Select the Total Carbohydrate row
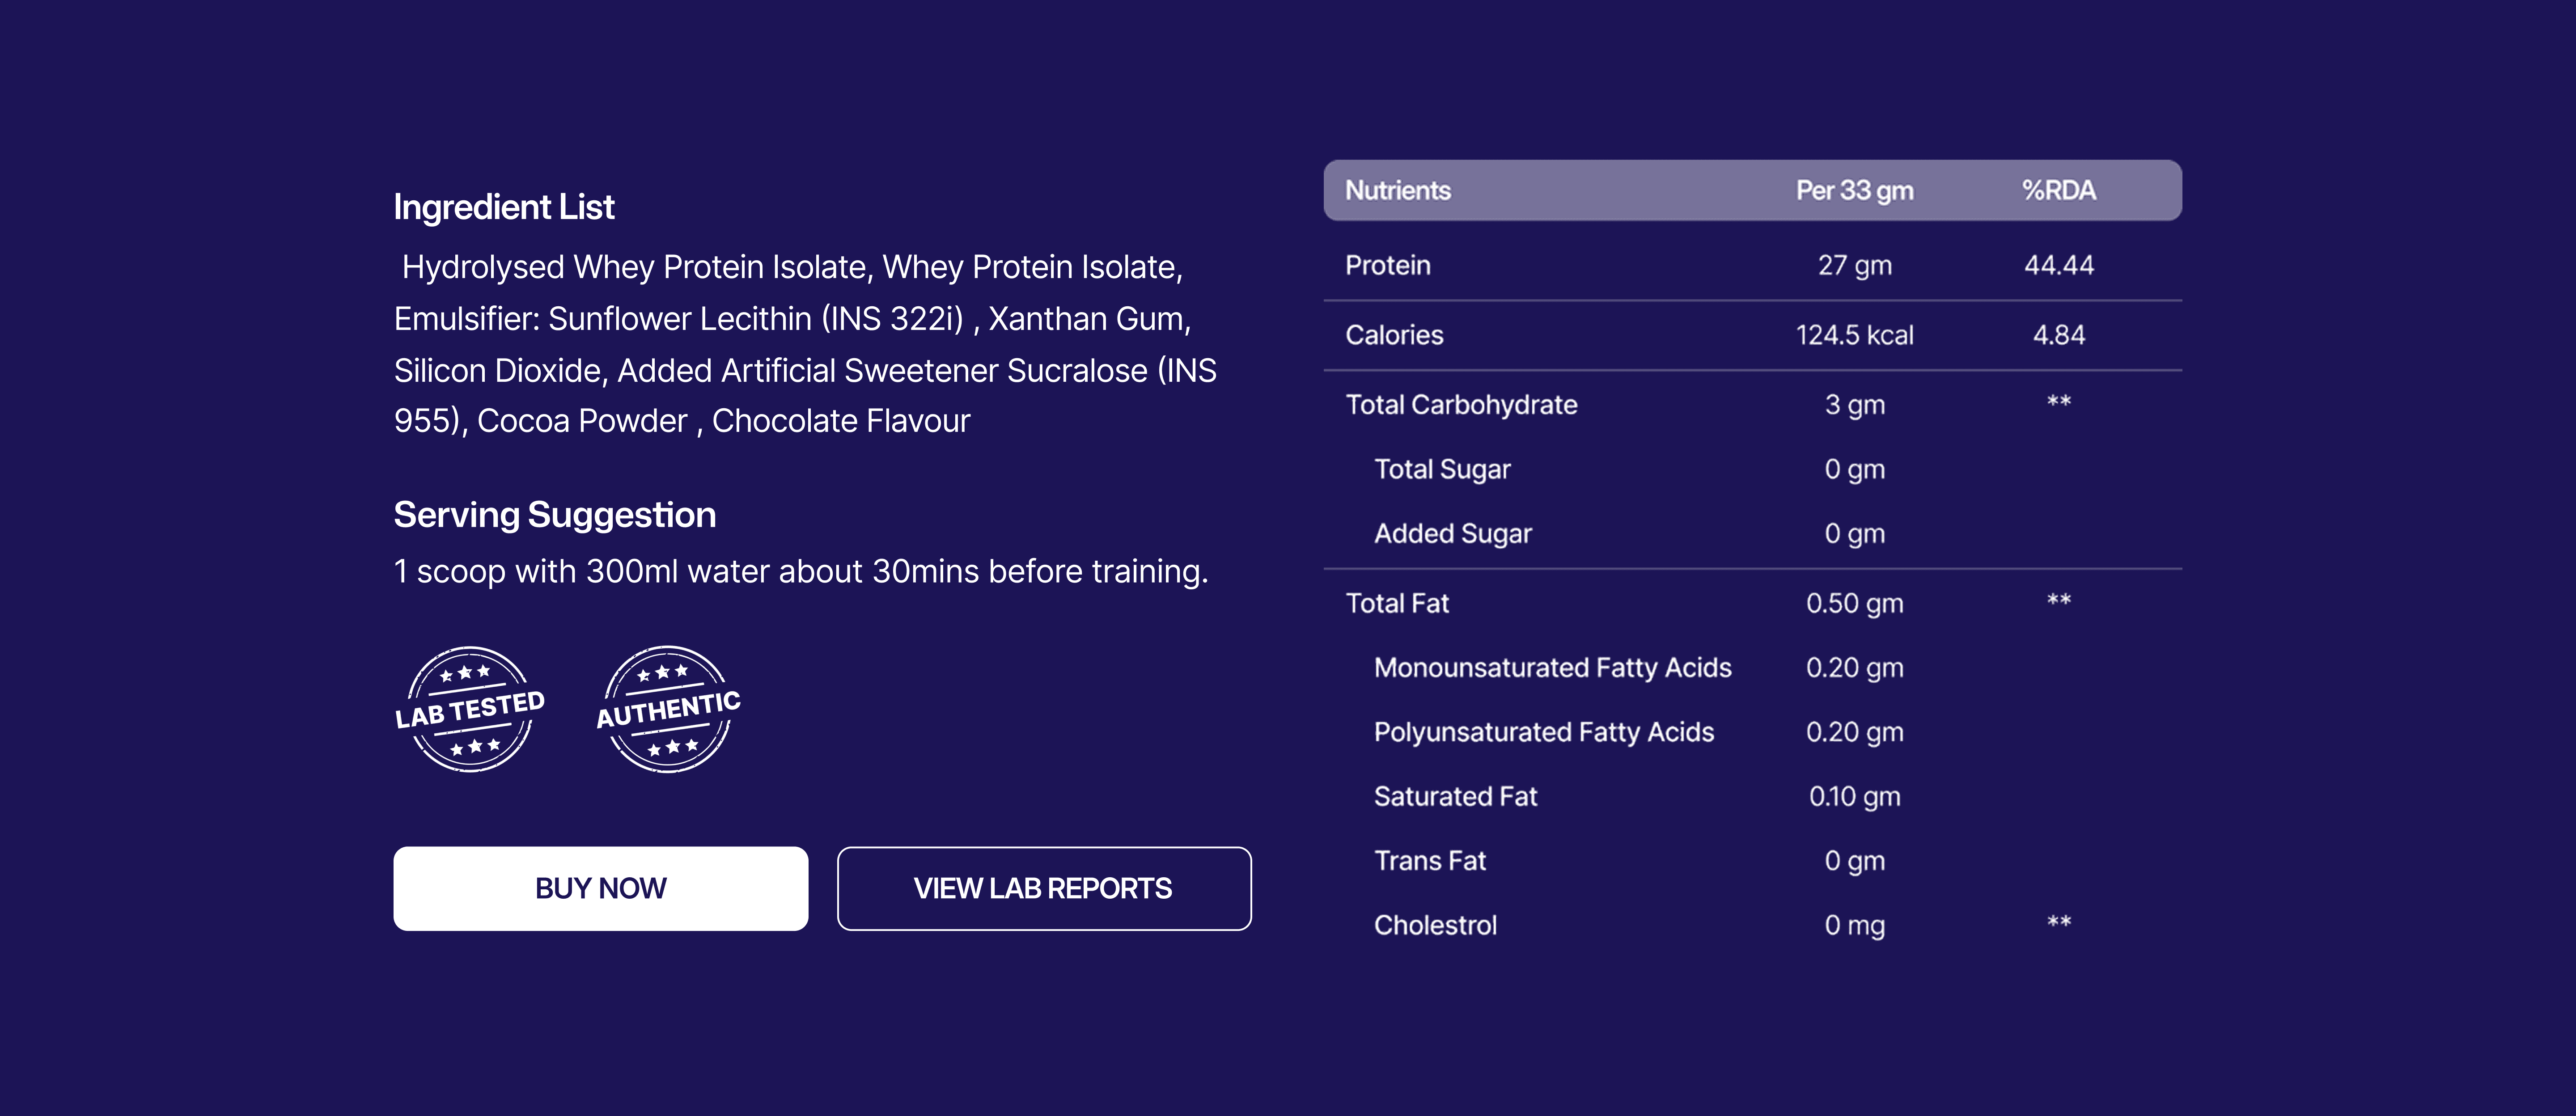This screenshot has width=2576, height=1116. pyautogui.click(x=1461, y=405)
